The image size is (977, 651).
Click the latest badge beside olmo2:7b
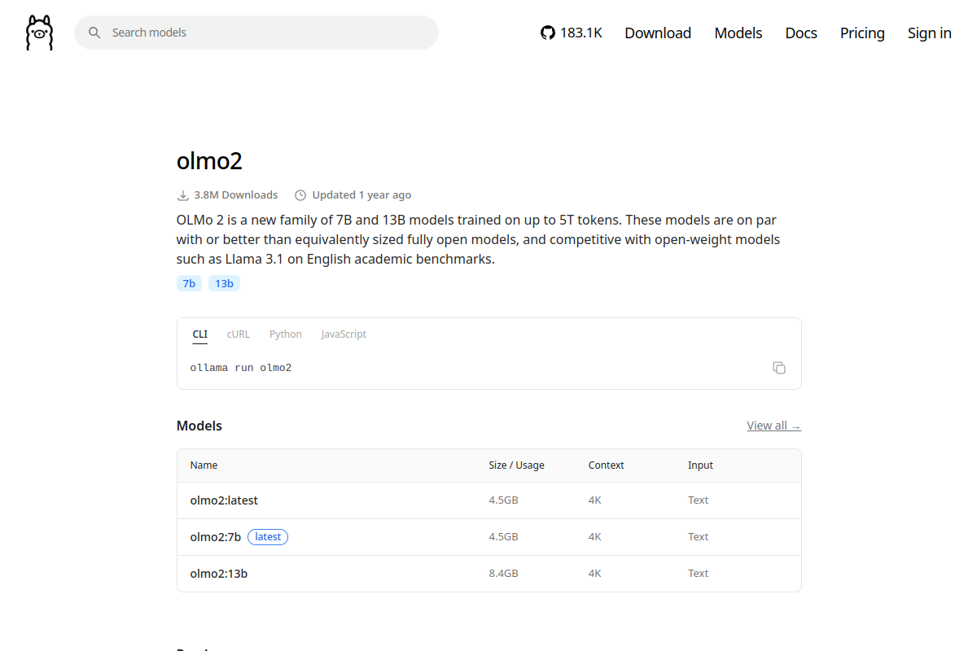[268, 537]
